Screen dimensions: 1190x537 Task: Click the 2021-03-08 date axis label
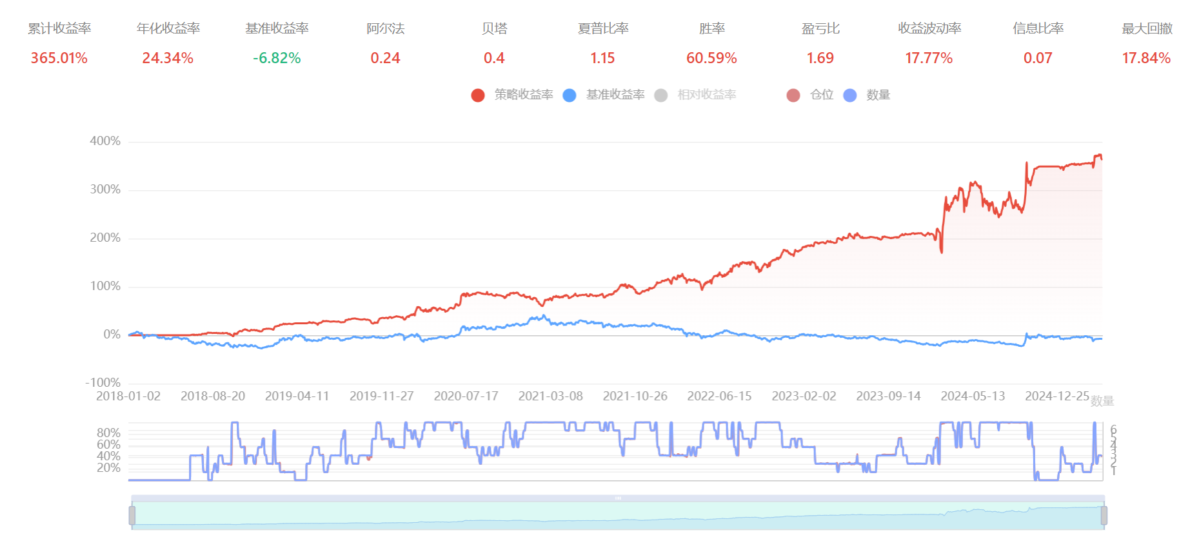tap(550, 396)
